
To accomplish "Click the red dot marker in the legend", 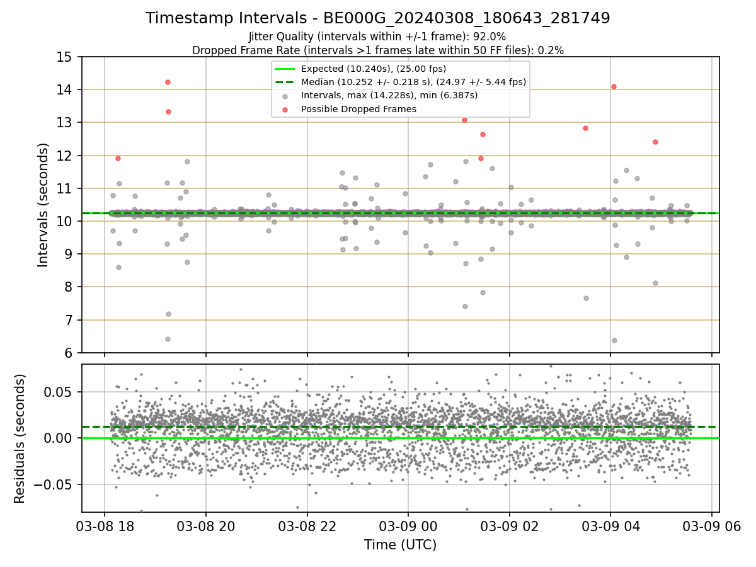I will tap(285, 110).
